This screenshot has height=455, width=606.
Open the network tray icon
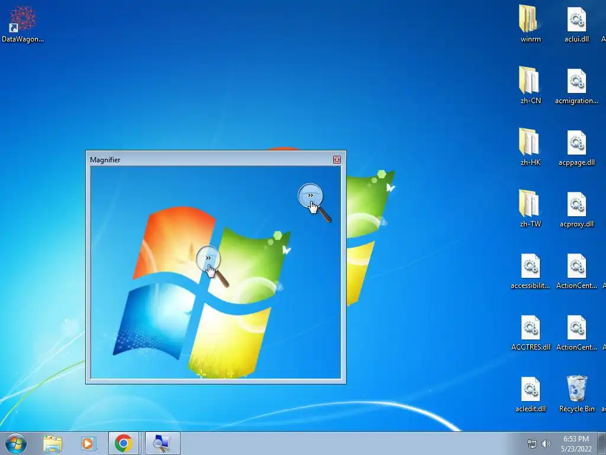pos(532,444)
